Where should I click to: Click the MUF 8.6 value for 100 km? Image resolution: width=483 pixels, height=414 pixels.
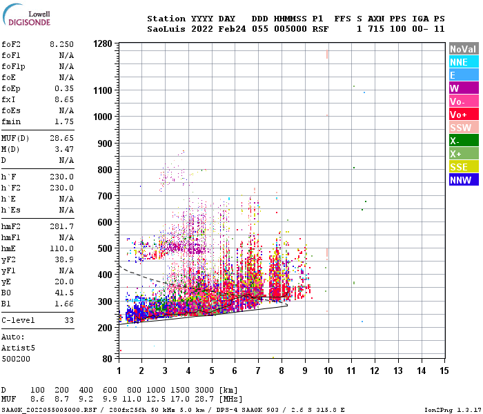coord(37,399)
